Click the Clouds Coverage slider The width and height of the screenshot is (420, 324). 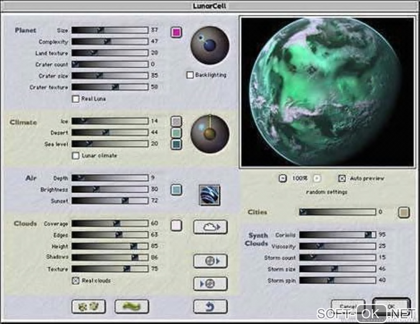(110, 223)
